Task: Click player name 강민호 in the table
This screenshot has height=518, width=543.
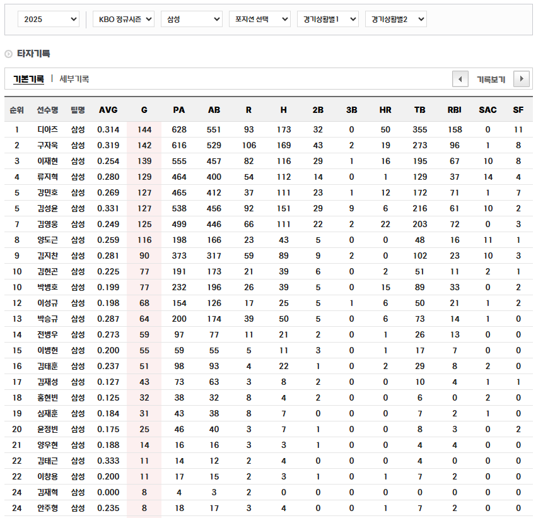Action: click(x=47, y=192)
